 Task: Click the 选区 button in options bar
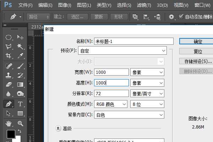(77, 17)
